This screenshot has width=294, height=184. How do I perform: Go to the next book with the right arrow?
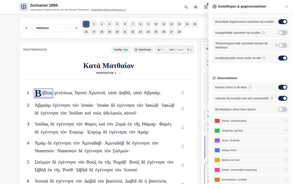(x=76, y=28)
